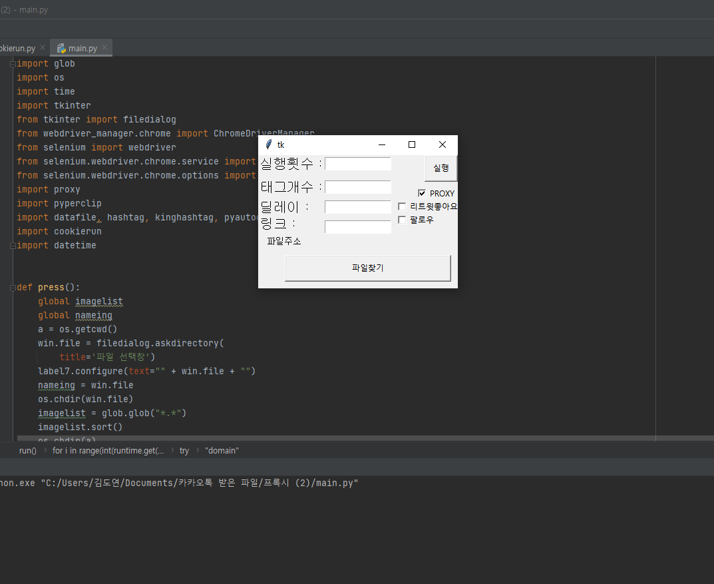Image resolution: width=714 pixels, height=584 pixels.
Task: Click the fold end marker at import datetime
Action: [13, 246]
